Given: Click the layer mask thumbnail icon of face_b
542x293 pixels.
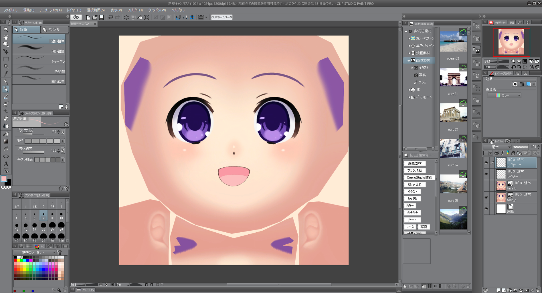Looking at the screenshot, I should [x=510, y=184].
